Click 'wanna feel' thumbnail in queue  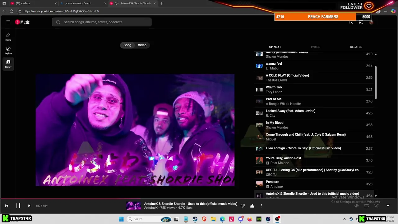pos(259,66)
